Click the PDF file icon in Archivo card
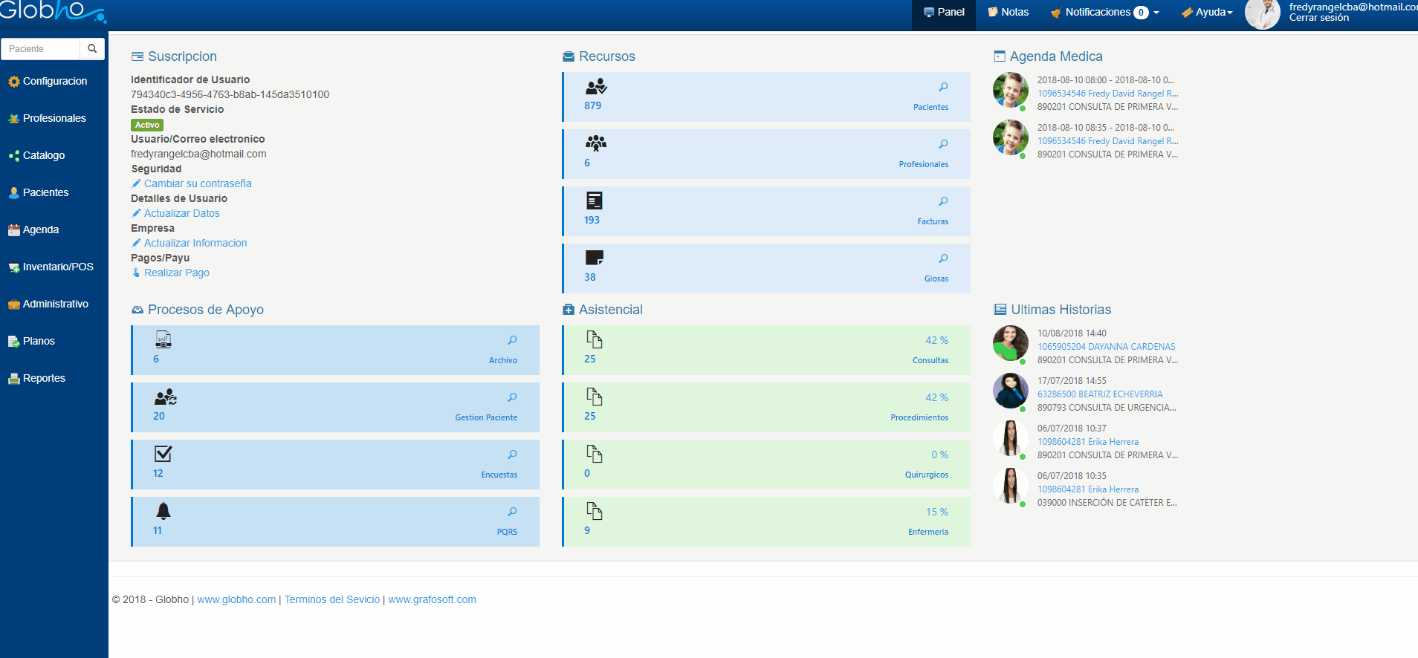The height and width of the screenshot is (658, 1418). coord(164,339)
